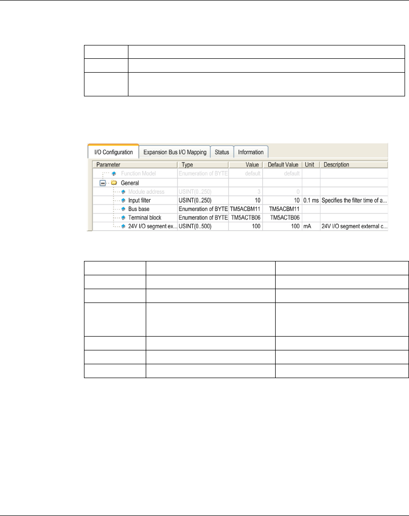Switch to the I/O Configuration tab
409x516 pixels.
[x=114, y=152]
